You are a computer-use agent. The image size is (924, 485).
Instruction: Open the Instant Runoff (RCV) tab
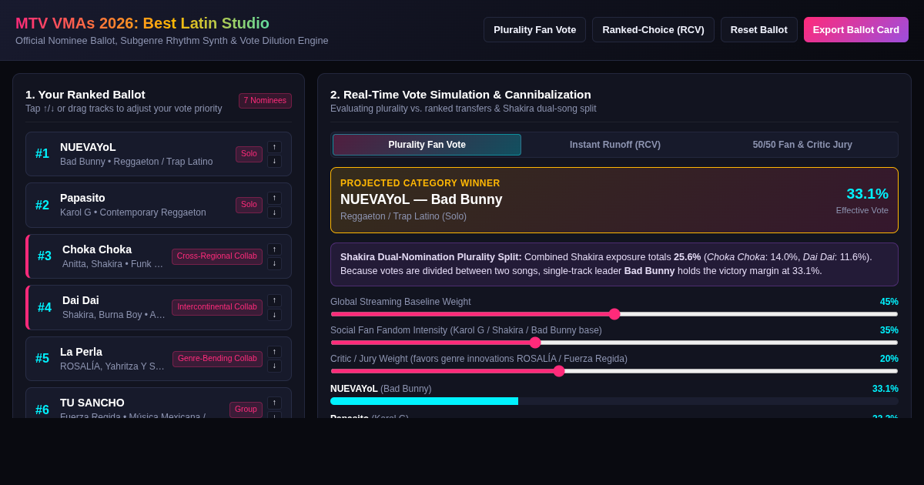(x=615, y=145)
